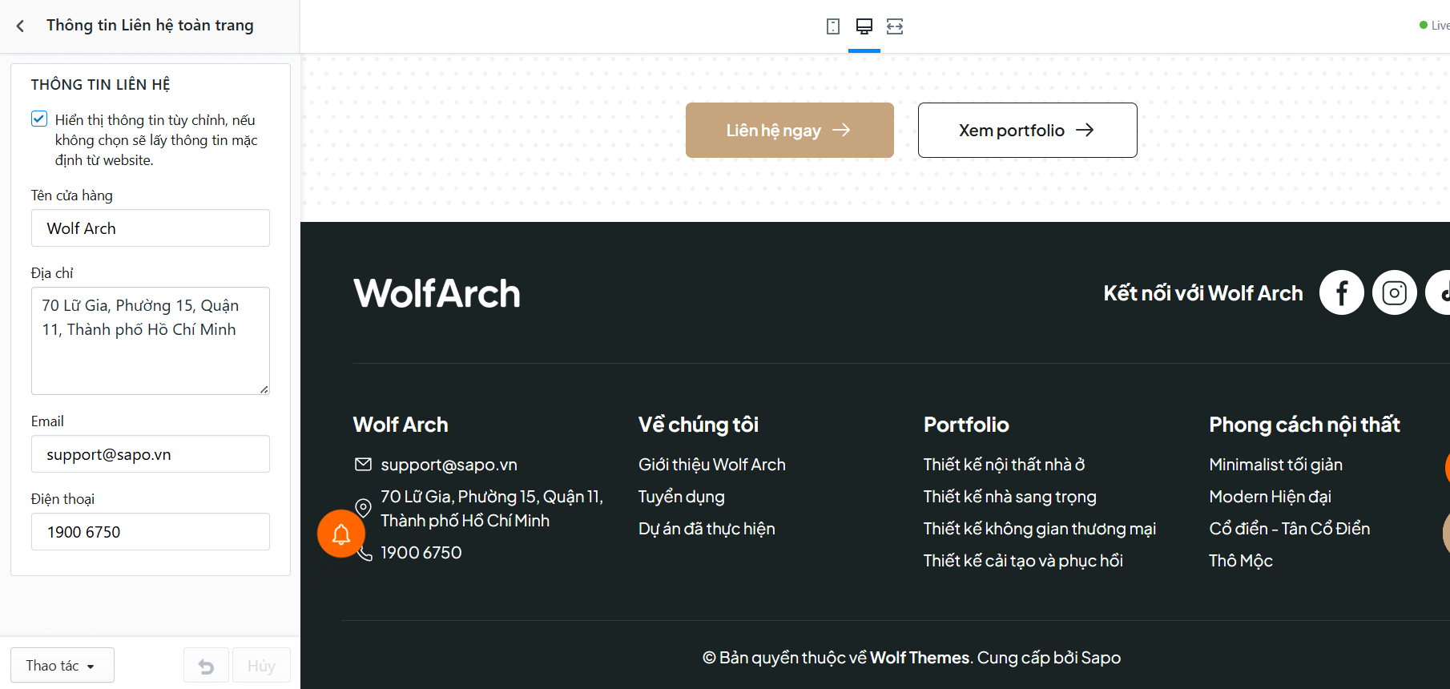
Task: Click the Xem portfolio button
Action: coord(1027,130)
